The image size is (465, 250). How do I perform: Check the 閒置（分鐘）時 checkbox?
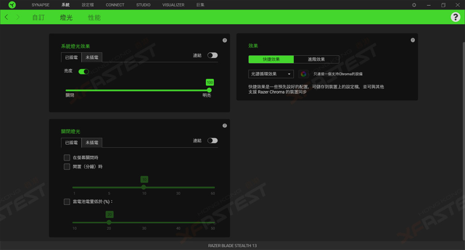pos(67,166)
